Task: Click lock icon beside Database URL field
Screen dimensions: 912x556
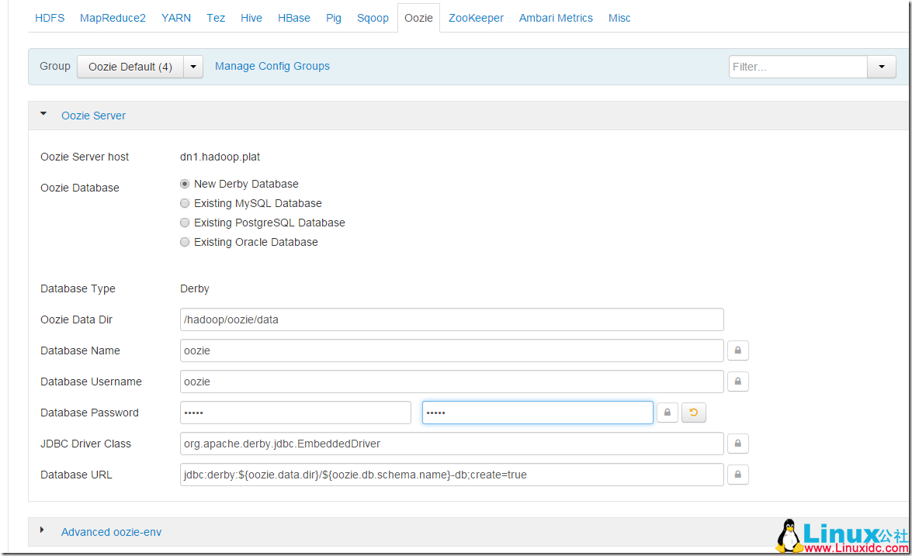Action: pos(737,475)
